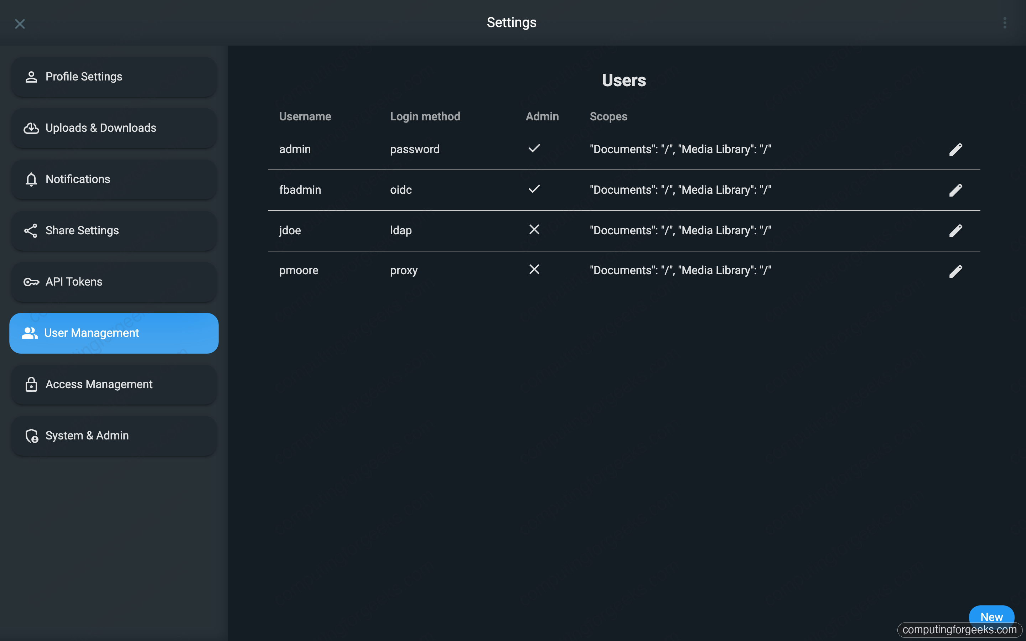Click the pmoore row's Admin cross mark
The image size is (1026, 641).
pyautogui.click(x=534, y=270)
